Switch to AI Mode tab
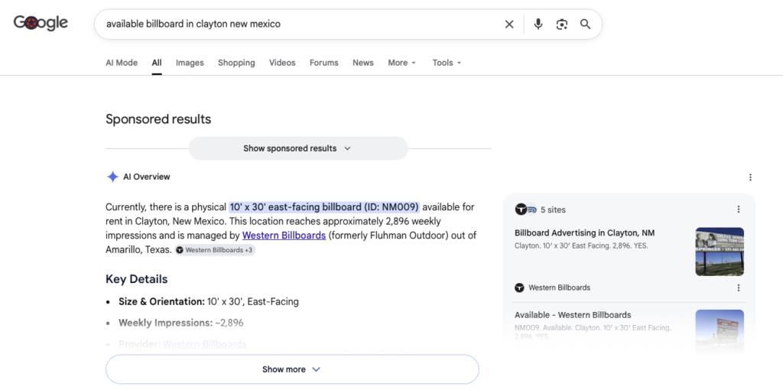 pyautogui.click(x=122, y=63)
